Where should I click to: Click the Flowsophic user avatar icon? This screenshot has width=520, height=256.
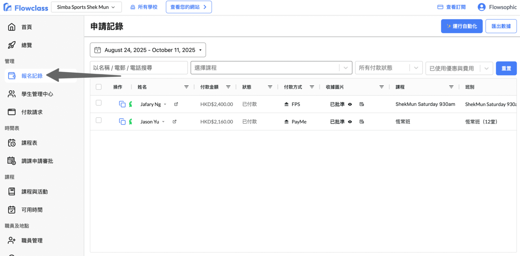click(481, 7)
